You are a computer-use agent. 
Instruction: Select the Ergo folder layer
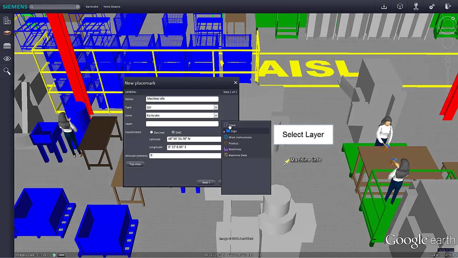[x=246, y=131]
